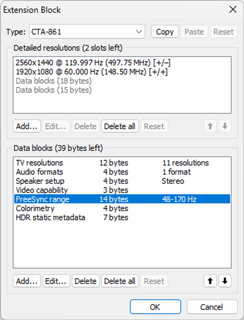Delete all detailed resolutions

(120, 126)
